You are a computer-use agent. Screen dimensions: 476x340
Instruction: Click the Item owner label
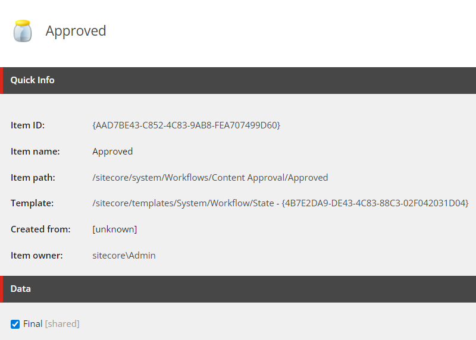[37, 256]
